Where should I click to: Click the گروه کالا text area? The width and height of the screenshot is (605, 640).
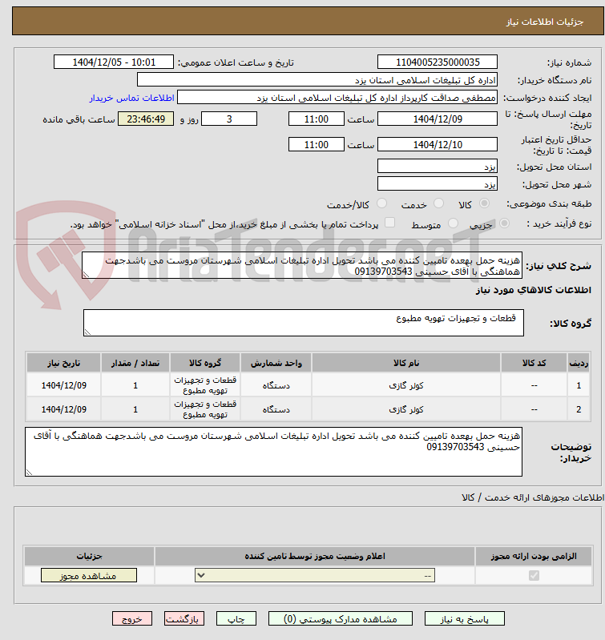tap(304, 323)
